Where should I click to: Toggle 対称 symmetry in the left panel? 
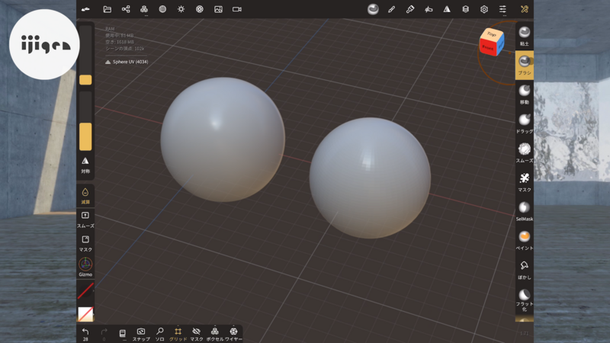pos(85,165)
